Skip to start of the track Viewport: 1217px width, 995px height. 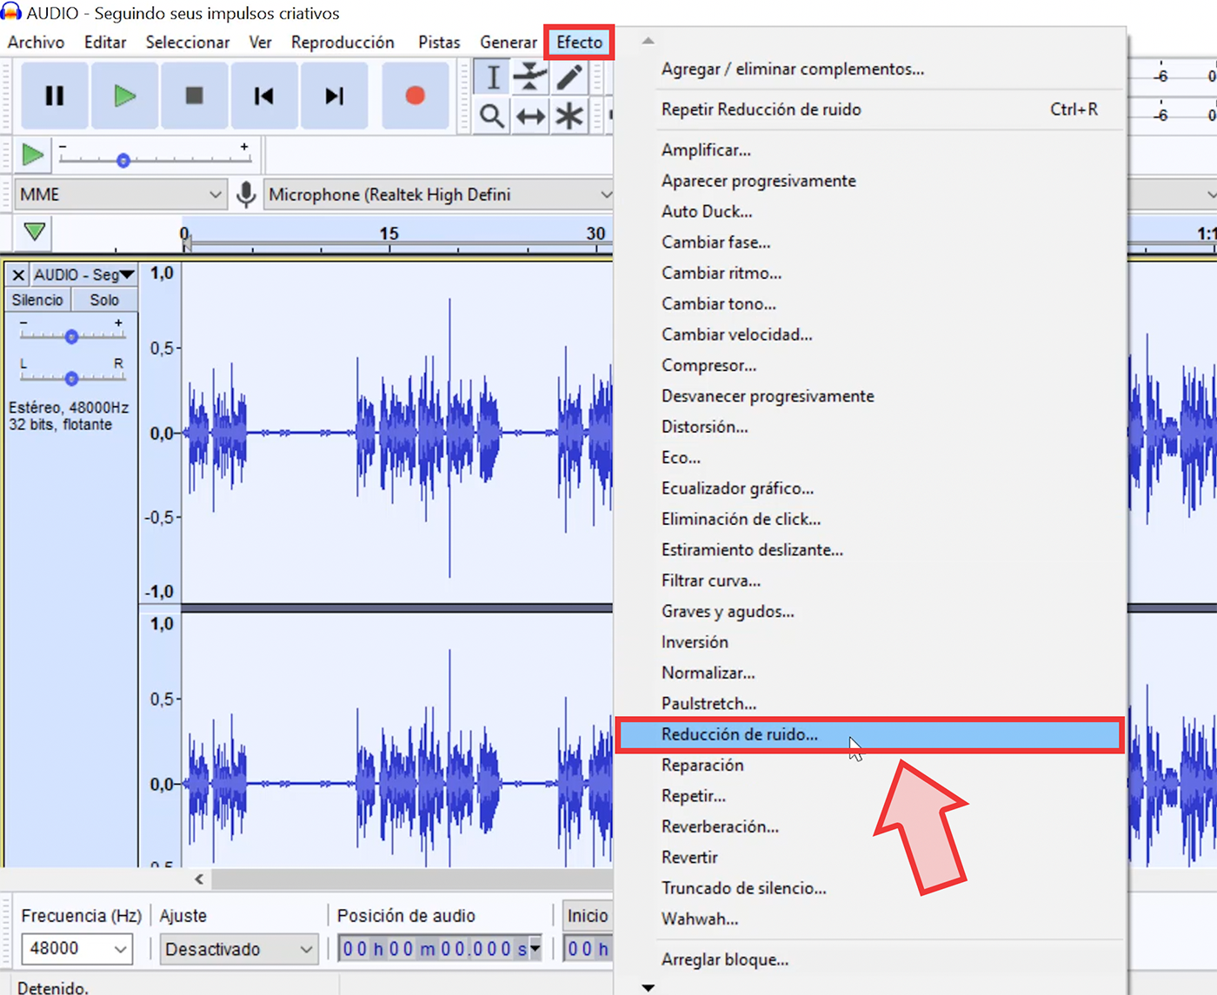pos(263,96)
